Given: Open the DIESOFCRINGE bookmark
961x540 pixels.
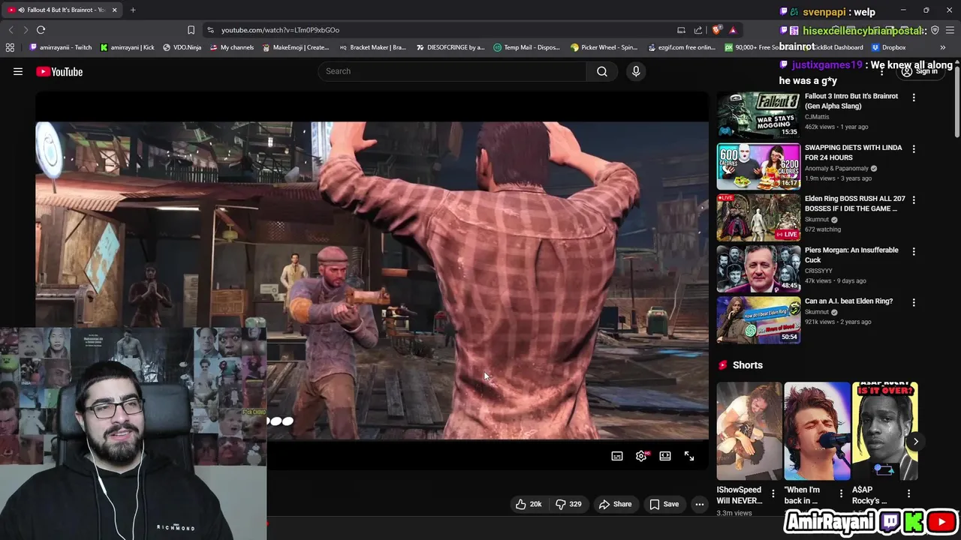Looking at the screenshot, I should (450, 47).
